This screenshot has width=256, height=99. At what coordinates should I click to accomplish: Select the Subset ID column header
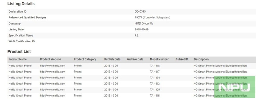coord(182,59)
